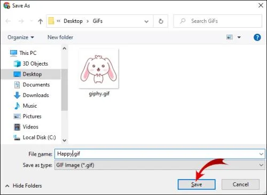Screen dimensions: 267x195
Task: Click the yellow folder icon in address bar
Action: pos(51,21)
